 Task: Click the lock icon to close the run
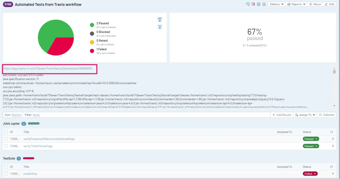click(264, 4)
